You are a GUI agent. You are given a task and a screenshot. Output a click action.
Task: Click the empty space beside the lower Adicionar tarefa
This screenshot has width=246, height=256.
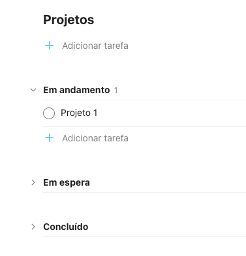coord(187,138)
